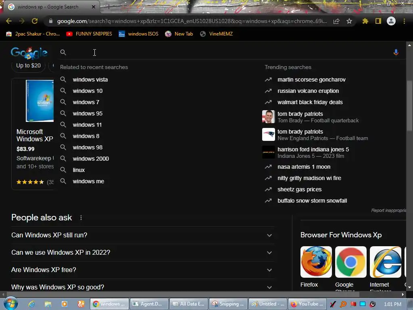This screenshot has width=413, height=310.
Task: Open the Internet Explorer browser thumbnail
Action: click(386, 262)
